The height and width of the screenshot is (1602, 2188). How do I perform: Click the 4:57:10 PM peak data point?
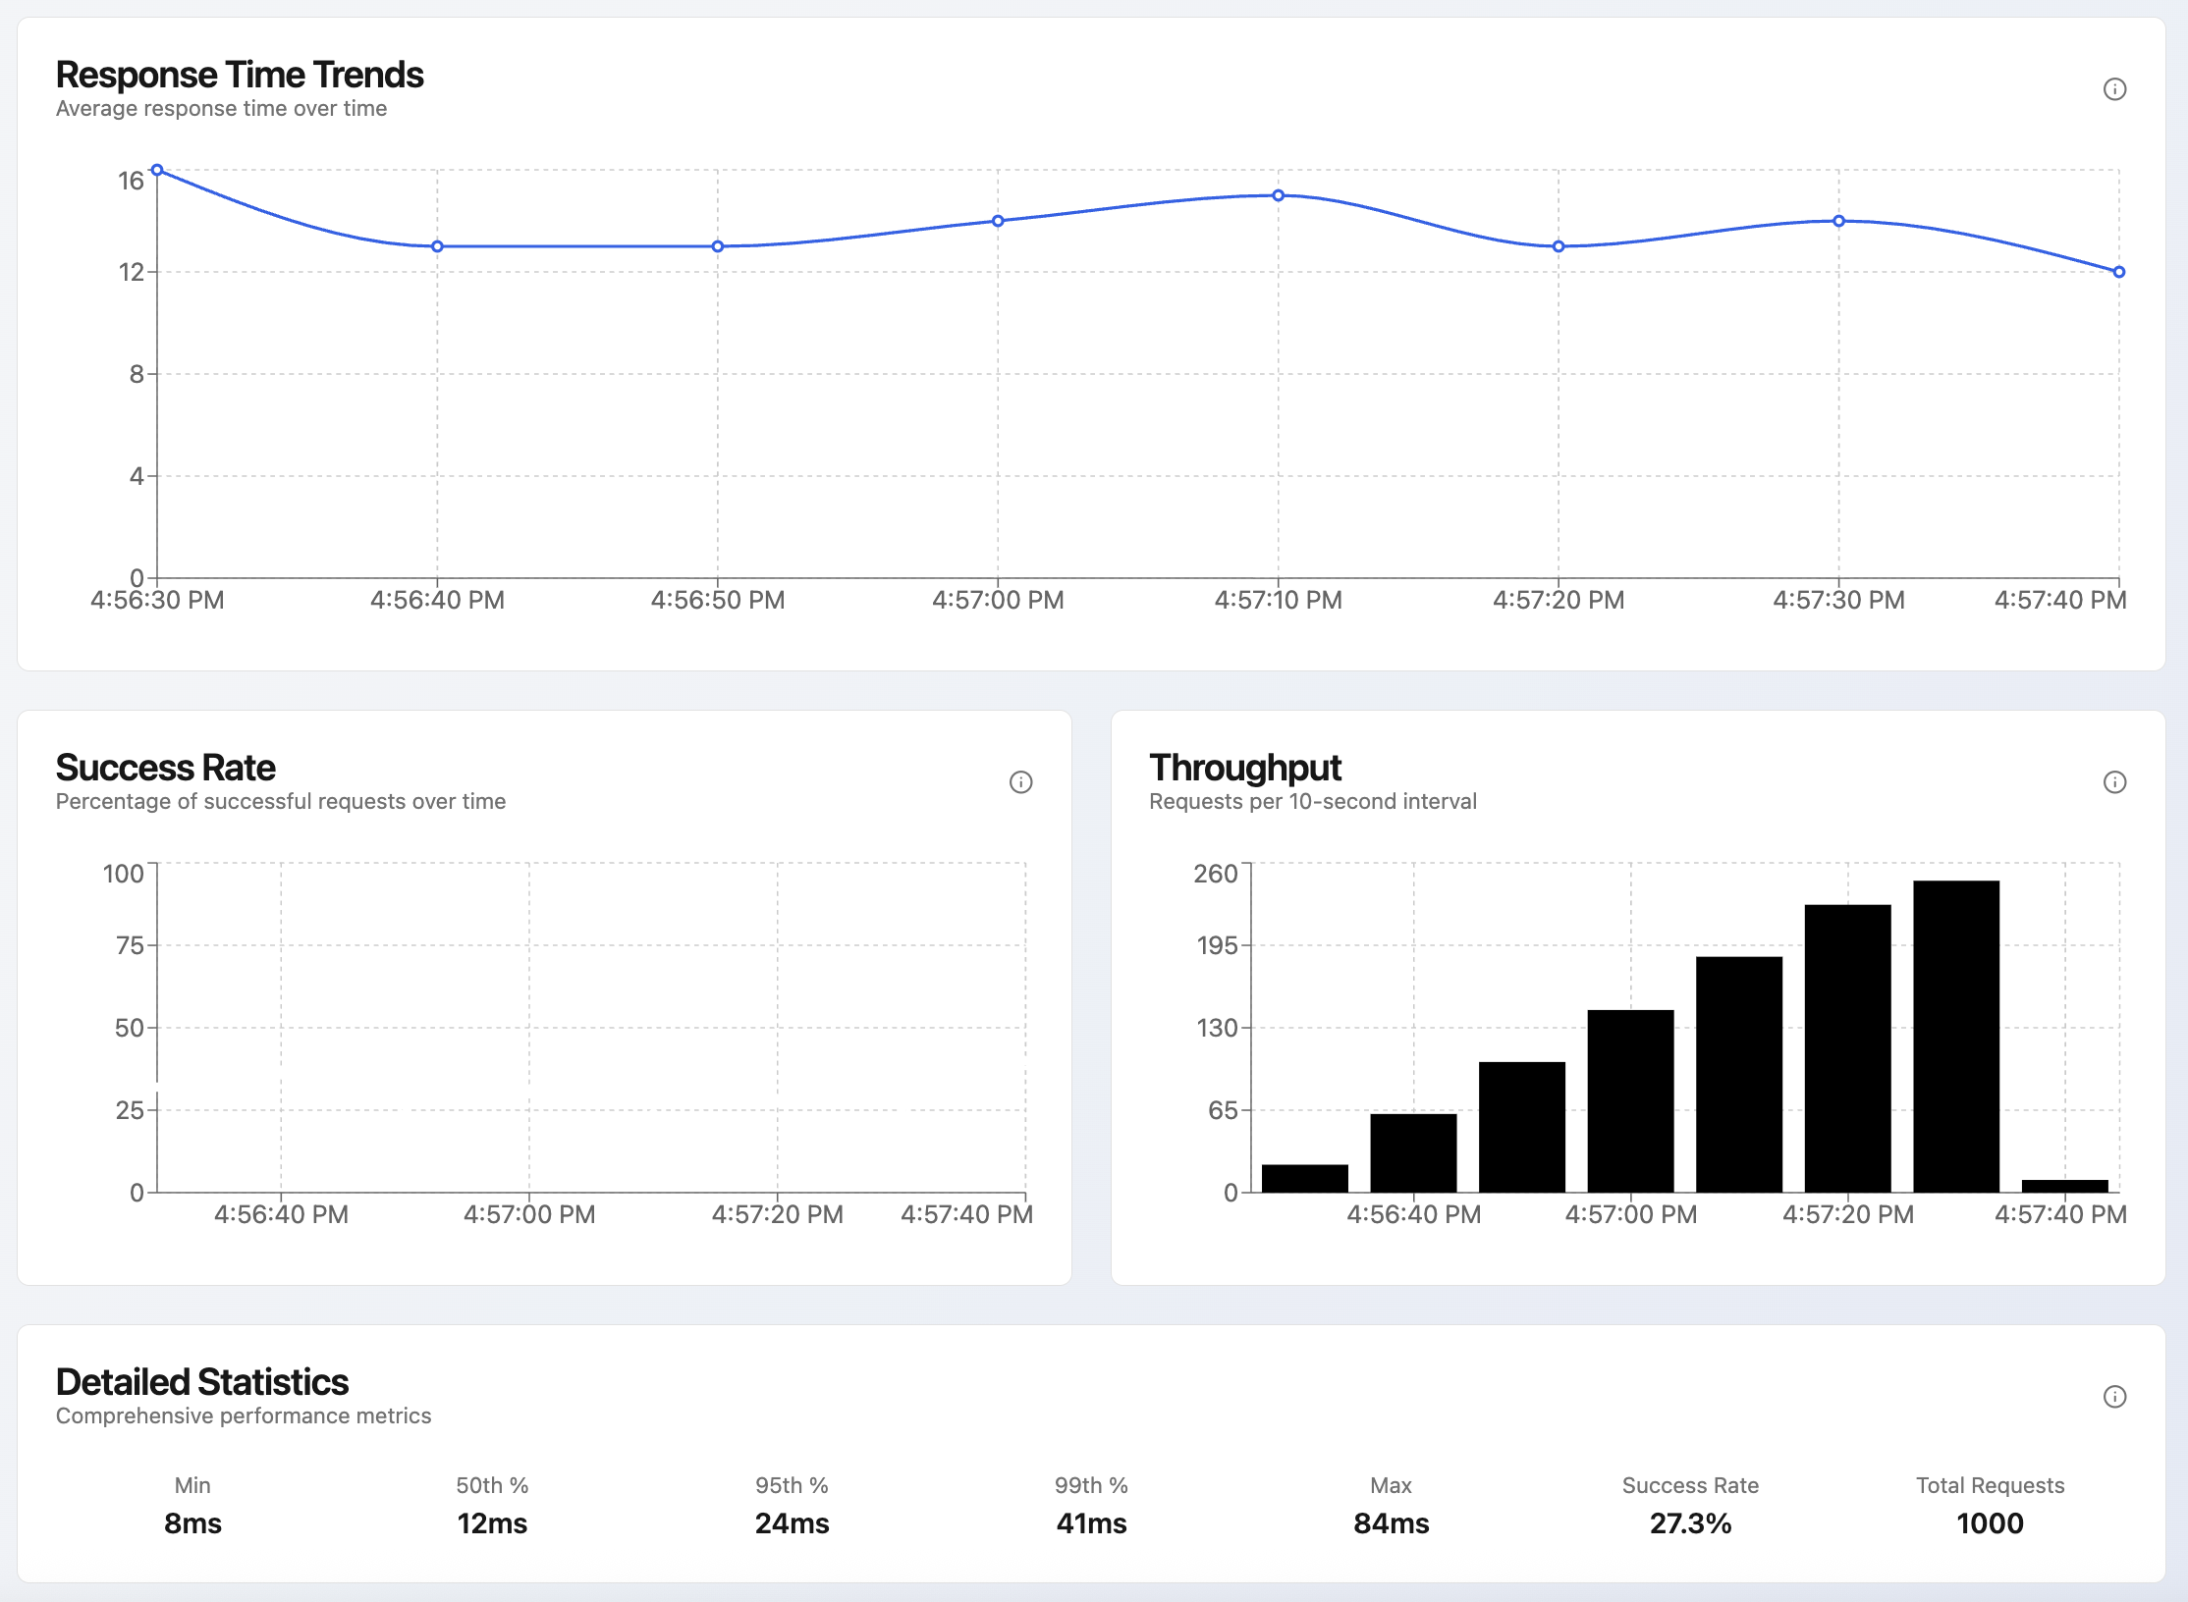[x=1278, y=195]
